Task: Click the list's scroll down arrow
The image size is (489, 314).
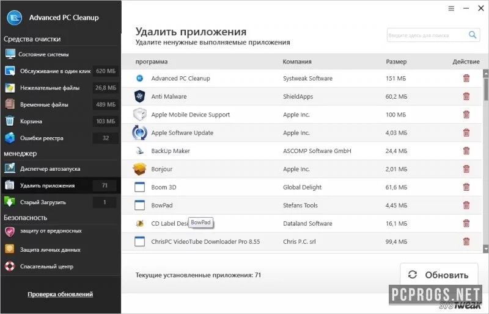Action: [485, 249]
